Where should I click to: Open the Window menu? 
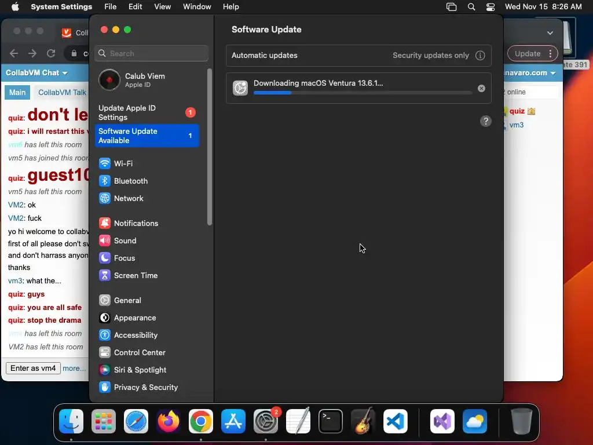tap(197, 7)
